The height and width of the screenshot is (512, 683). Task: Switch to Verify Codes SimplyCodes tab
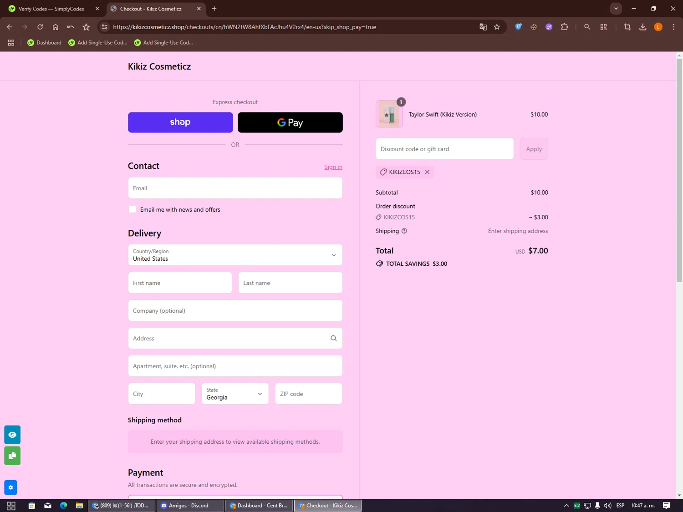(51, 9)
